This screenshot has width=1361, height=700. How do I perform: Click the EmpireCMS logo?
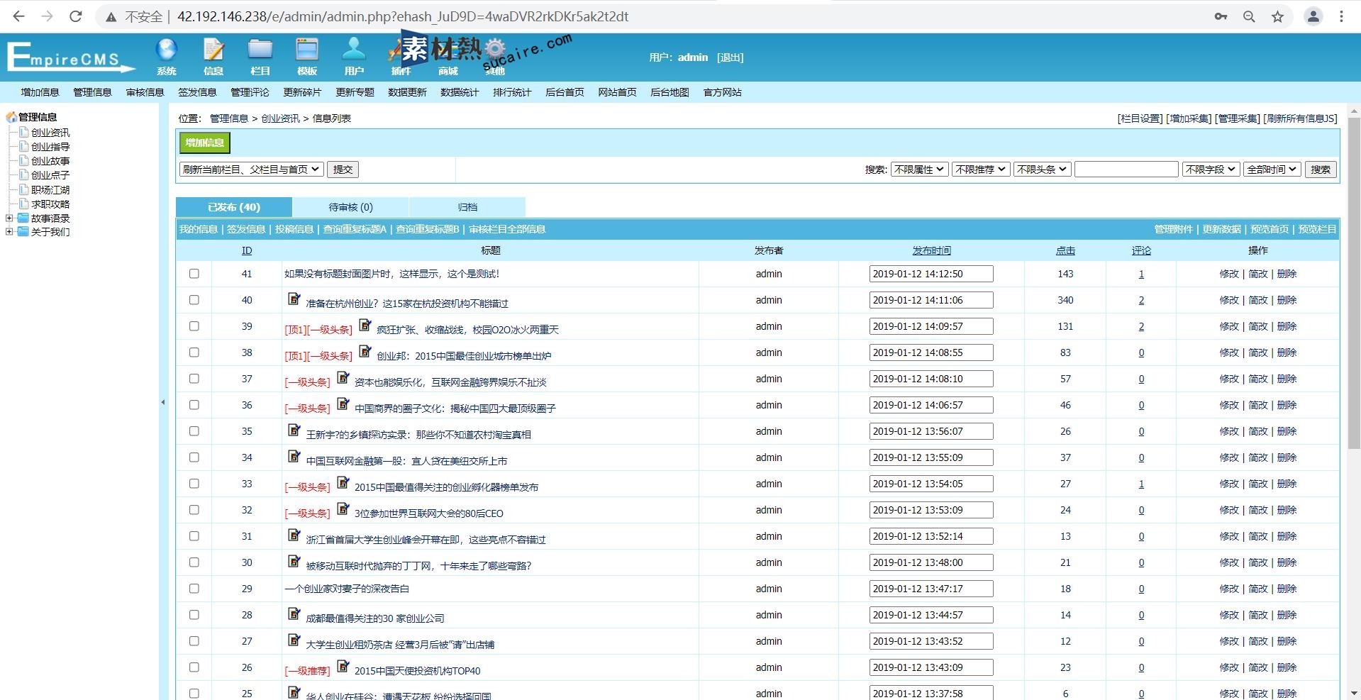[70, 57]
